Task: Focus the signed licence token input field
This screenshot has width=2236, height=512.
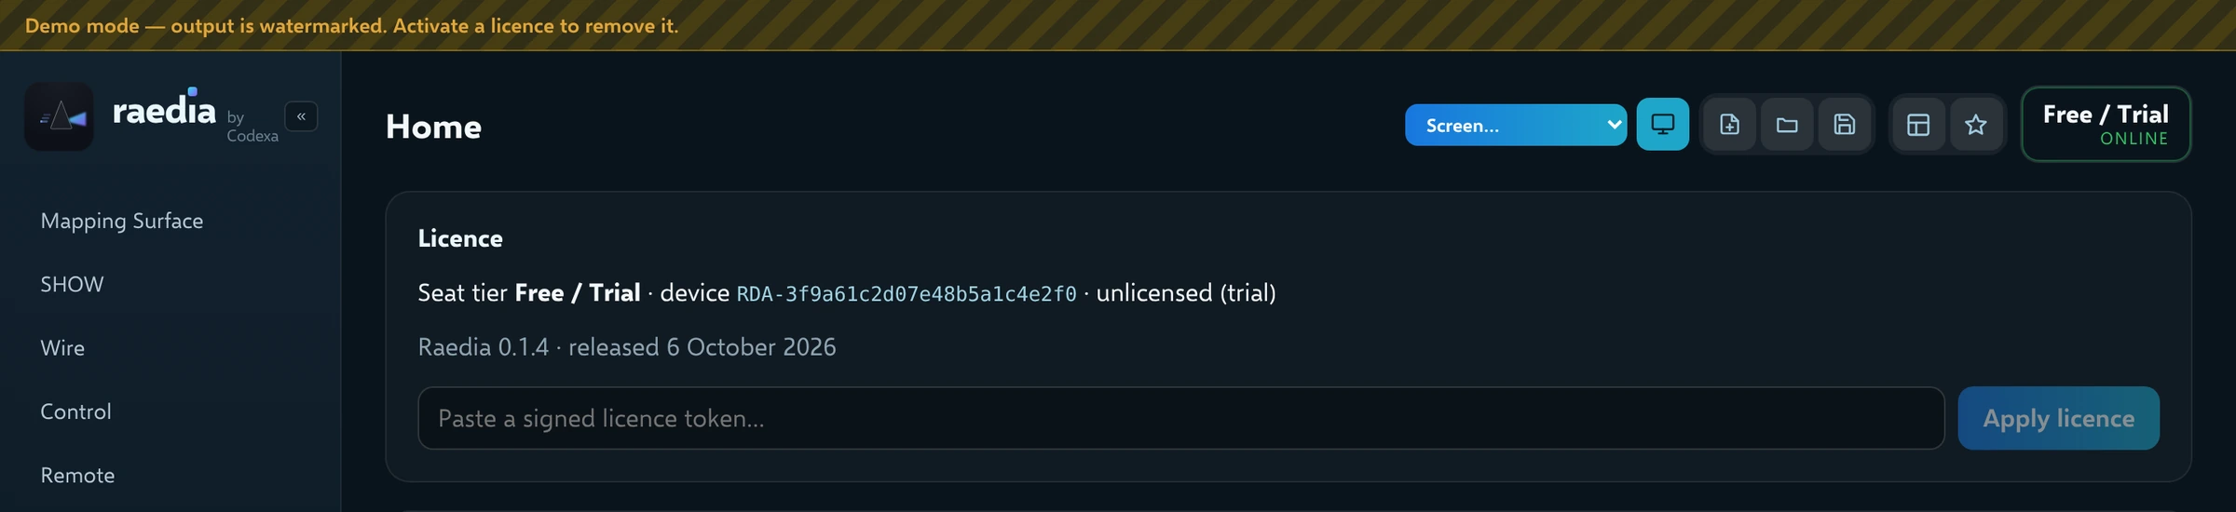Action: pyautogui.click(x=1180, y=418)
